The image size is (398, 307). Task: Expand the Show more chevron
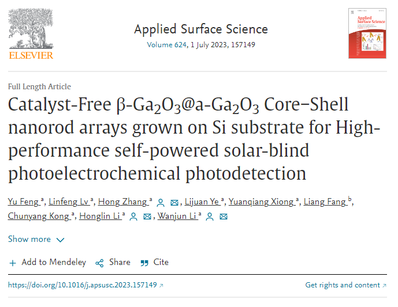(60, 240)
